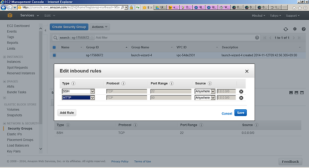Cancel editing inbound rules
309x168 pixels.
227,114
